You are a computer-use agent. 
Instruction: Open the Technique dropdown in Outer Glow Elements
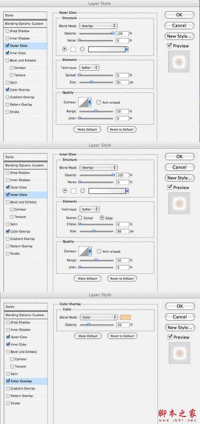(89, 68)
